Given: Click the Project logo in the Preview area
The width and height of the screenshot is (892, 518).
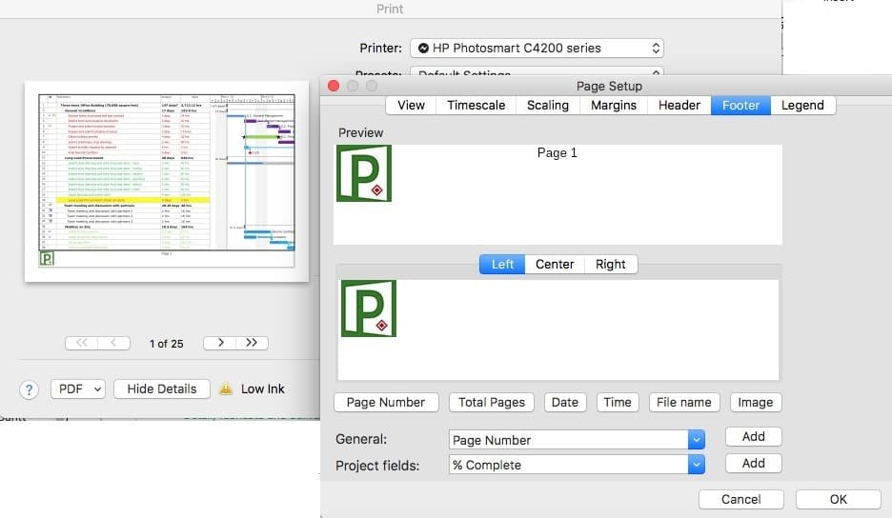Looking at the screenshot, I should [364, 173].
